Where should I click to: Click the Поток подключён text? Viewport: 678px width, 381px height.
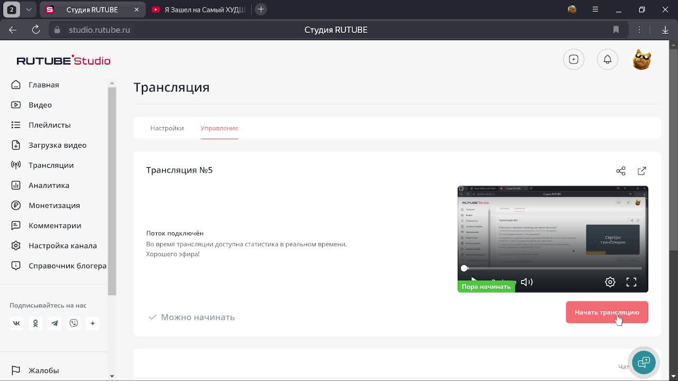pos(175,233)
